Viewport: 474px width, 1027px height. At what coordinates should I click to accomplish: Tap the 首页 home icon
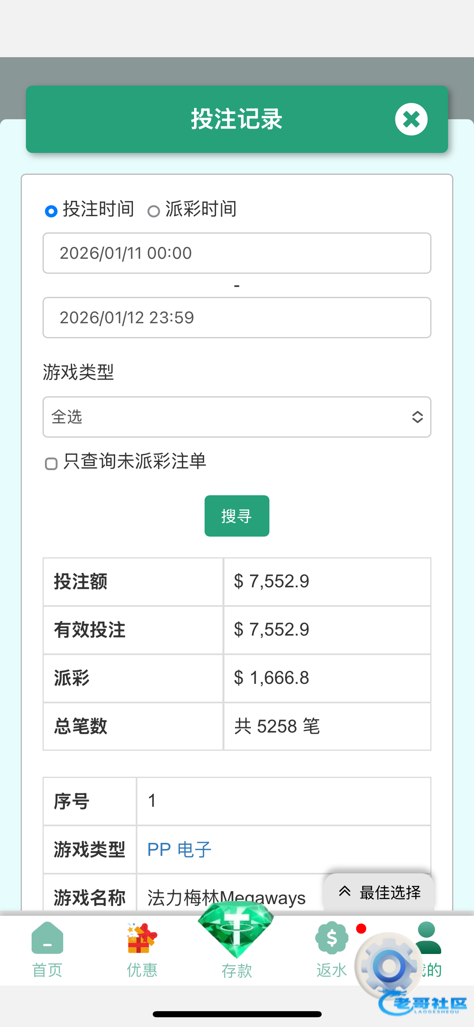[47, 939]
